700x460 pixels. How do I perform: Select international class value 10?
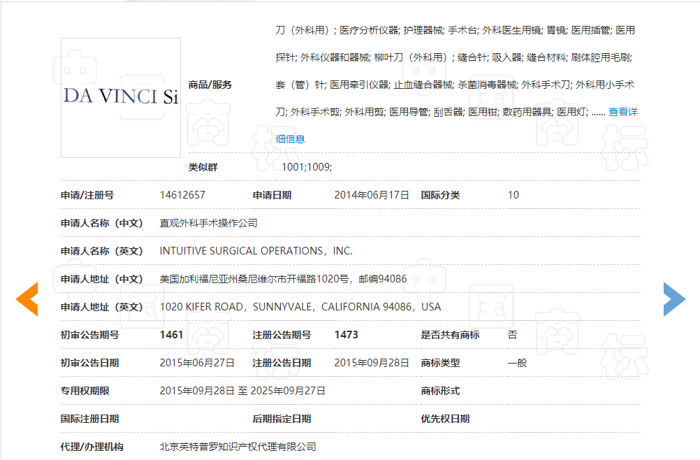click(513, 195)
